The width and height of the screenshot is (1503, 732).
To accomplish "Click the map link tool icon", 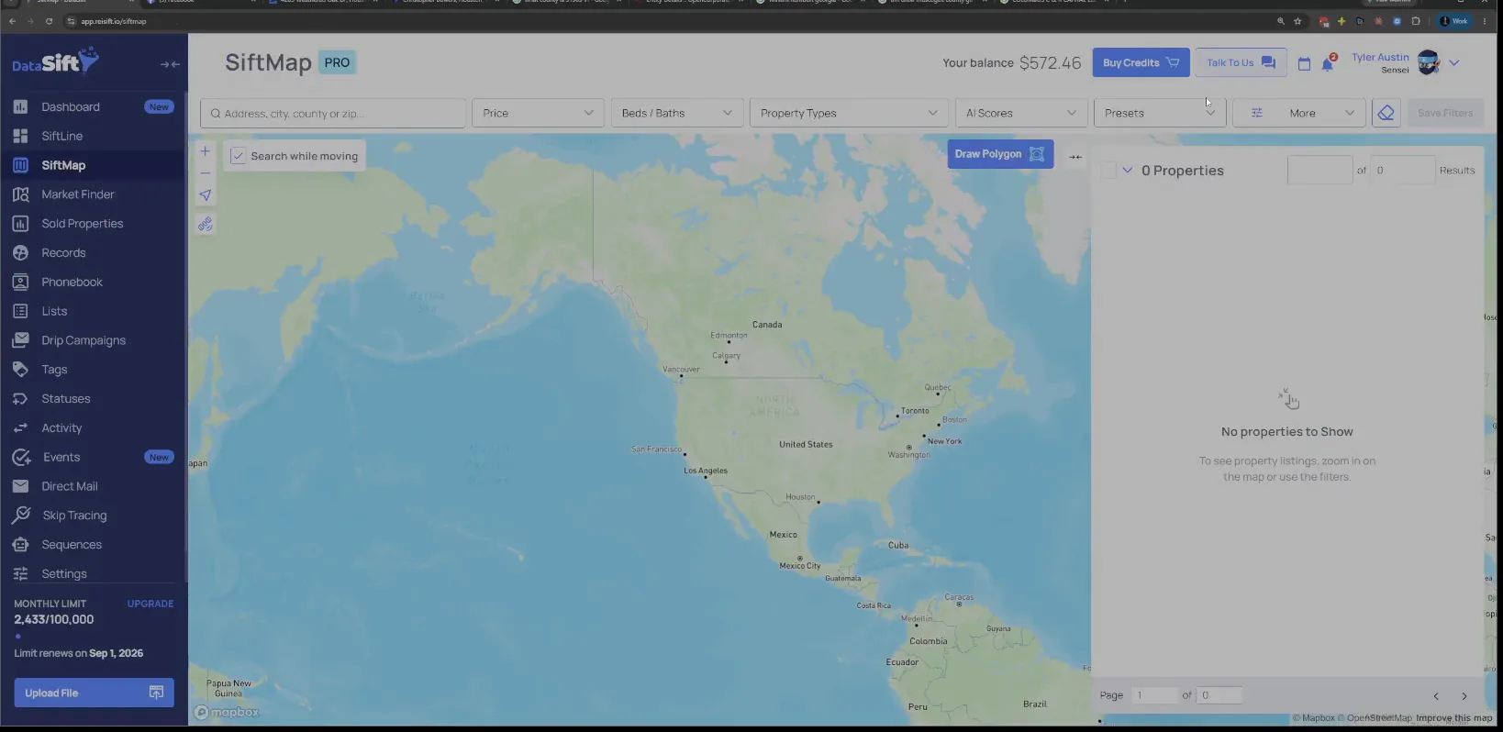I will click(x=206, y=225).
